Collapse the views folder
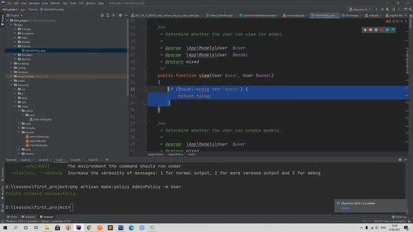Screen dimensions: 413x232 click(15, 106)
